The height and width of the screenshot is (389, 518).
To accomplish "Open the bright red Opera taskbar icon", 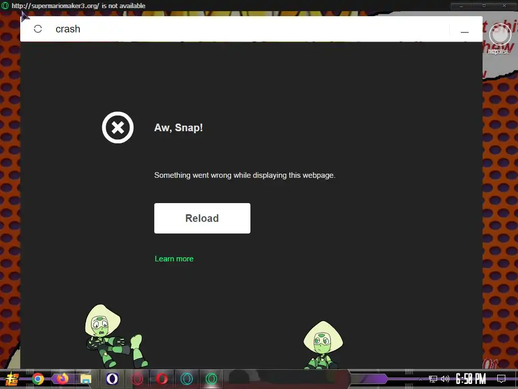I will click(162, 379).
